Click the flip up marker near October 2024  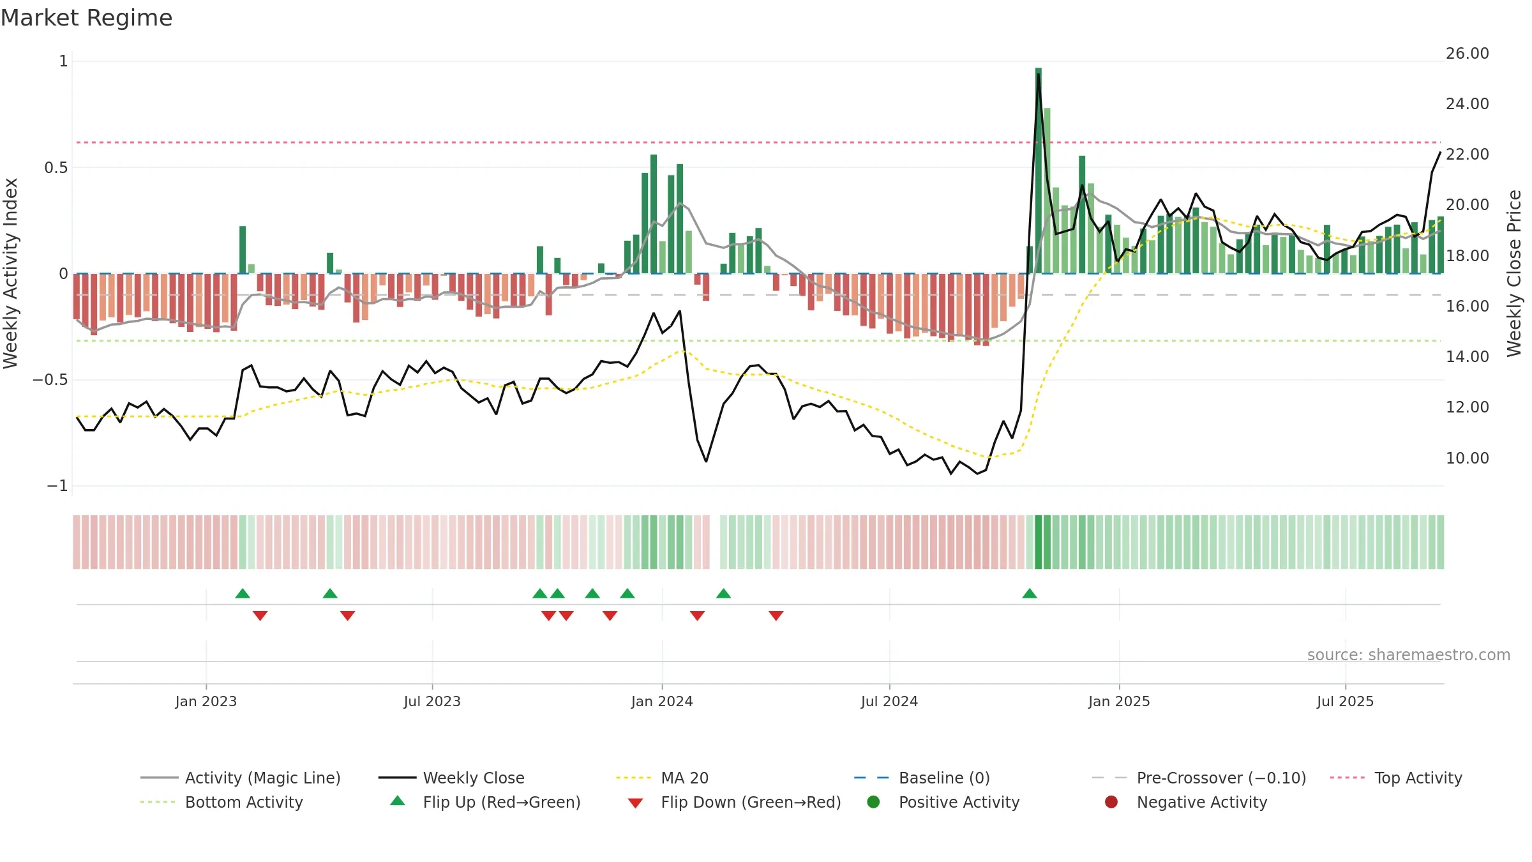tap(1030, 593)
